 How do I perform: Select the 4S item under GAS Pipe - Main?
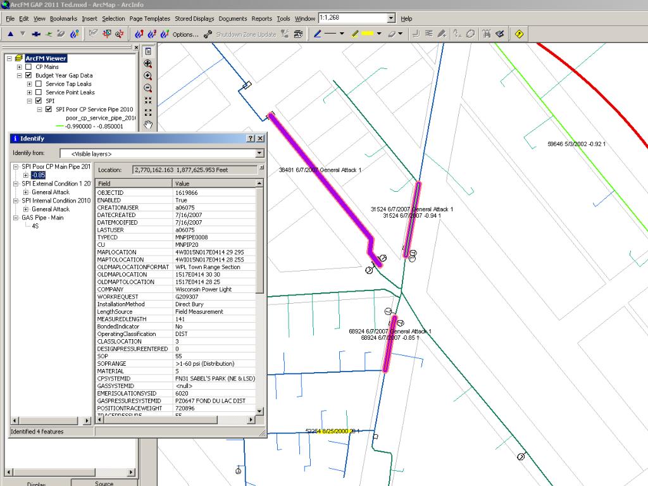35,226
